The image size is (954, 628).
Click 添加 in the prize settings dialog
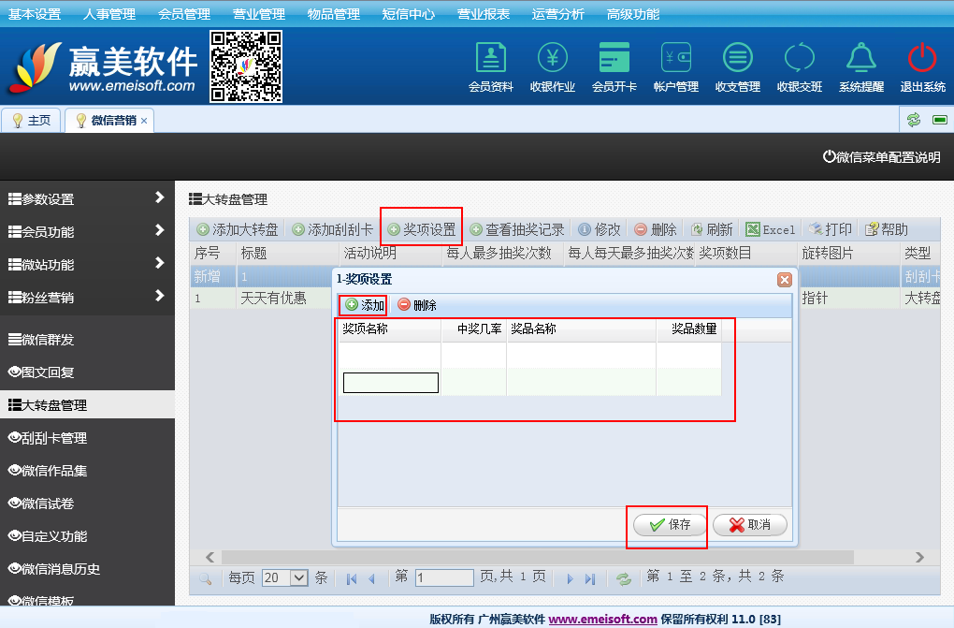pos(364,305)
